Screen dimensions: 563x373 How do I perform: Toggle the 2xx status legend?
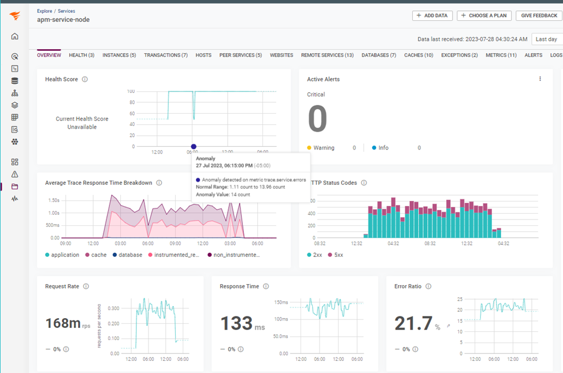(x=314, y=255)
